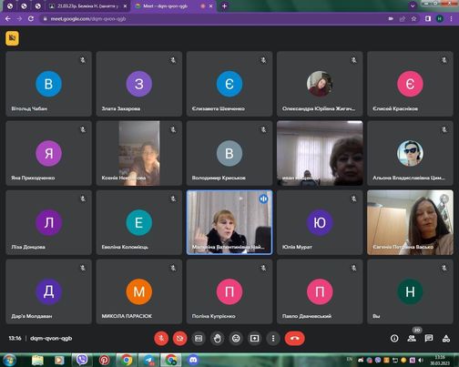Open the chat panel icon
This screenshot has width=459, height=367.
429,338
